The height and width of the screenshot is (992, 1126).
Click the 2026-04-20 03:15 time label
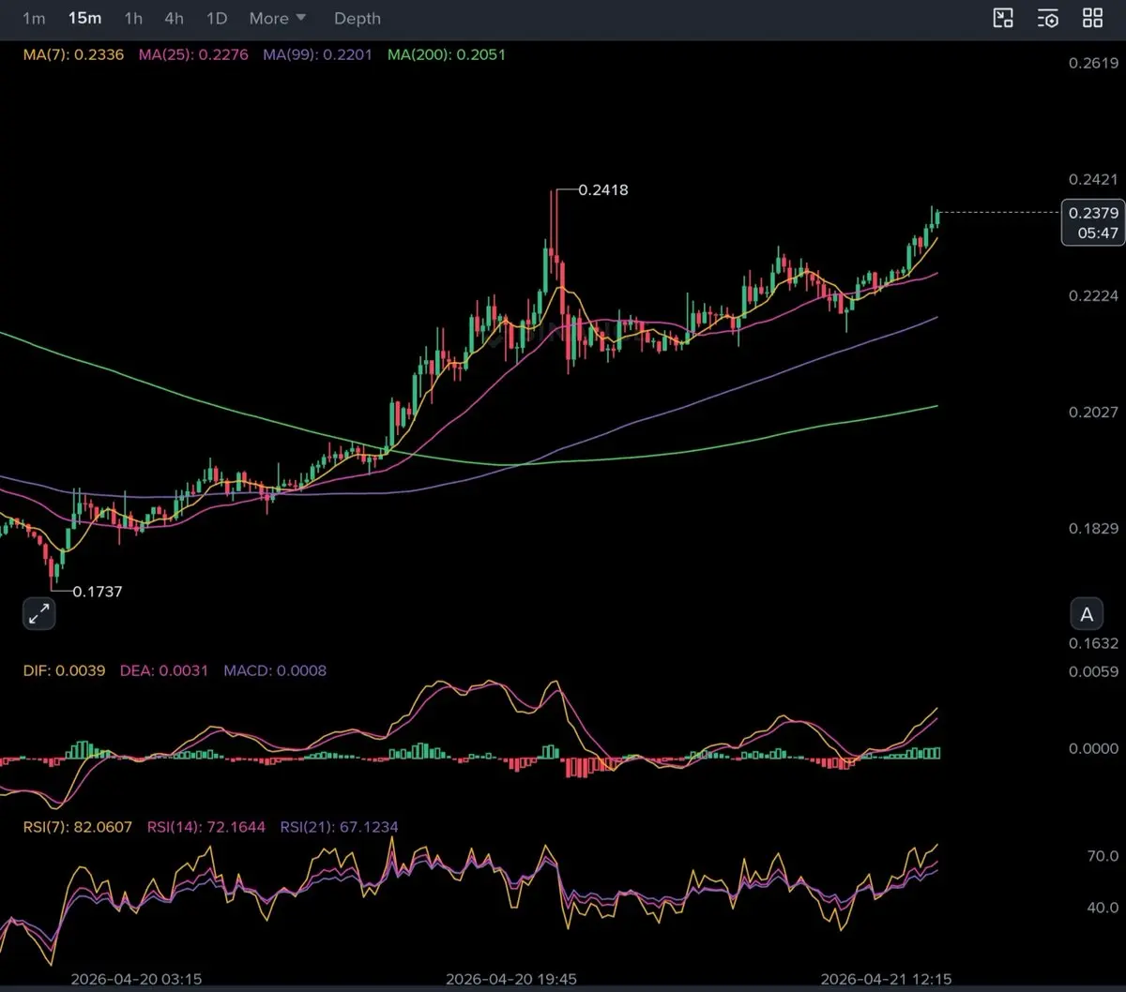click(136, 979)
